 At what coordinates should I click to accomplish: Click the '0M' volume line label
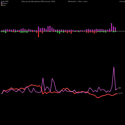tap(119, 88)
